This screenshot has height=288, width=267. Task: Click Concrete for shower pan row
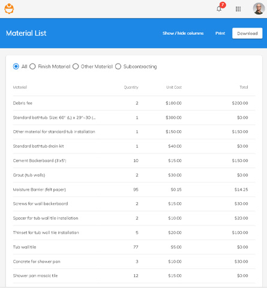(x=134, y=262)
